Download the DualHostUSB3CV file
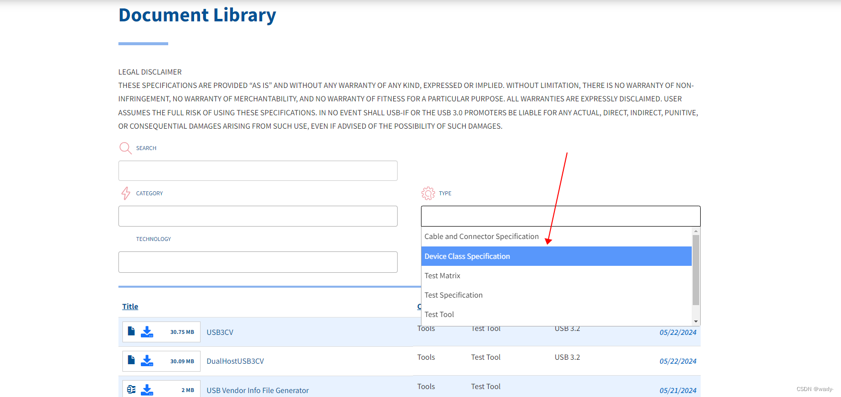This screenshot has width=841, height=397. pyautogui.click(x=147, y=361)
